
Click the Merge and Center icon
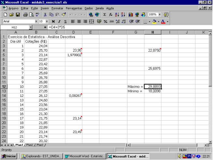click(x=92, y=22)
